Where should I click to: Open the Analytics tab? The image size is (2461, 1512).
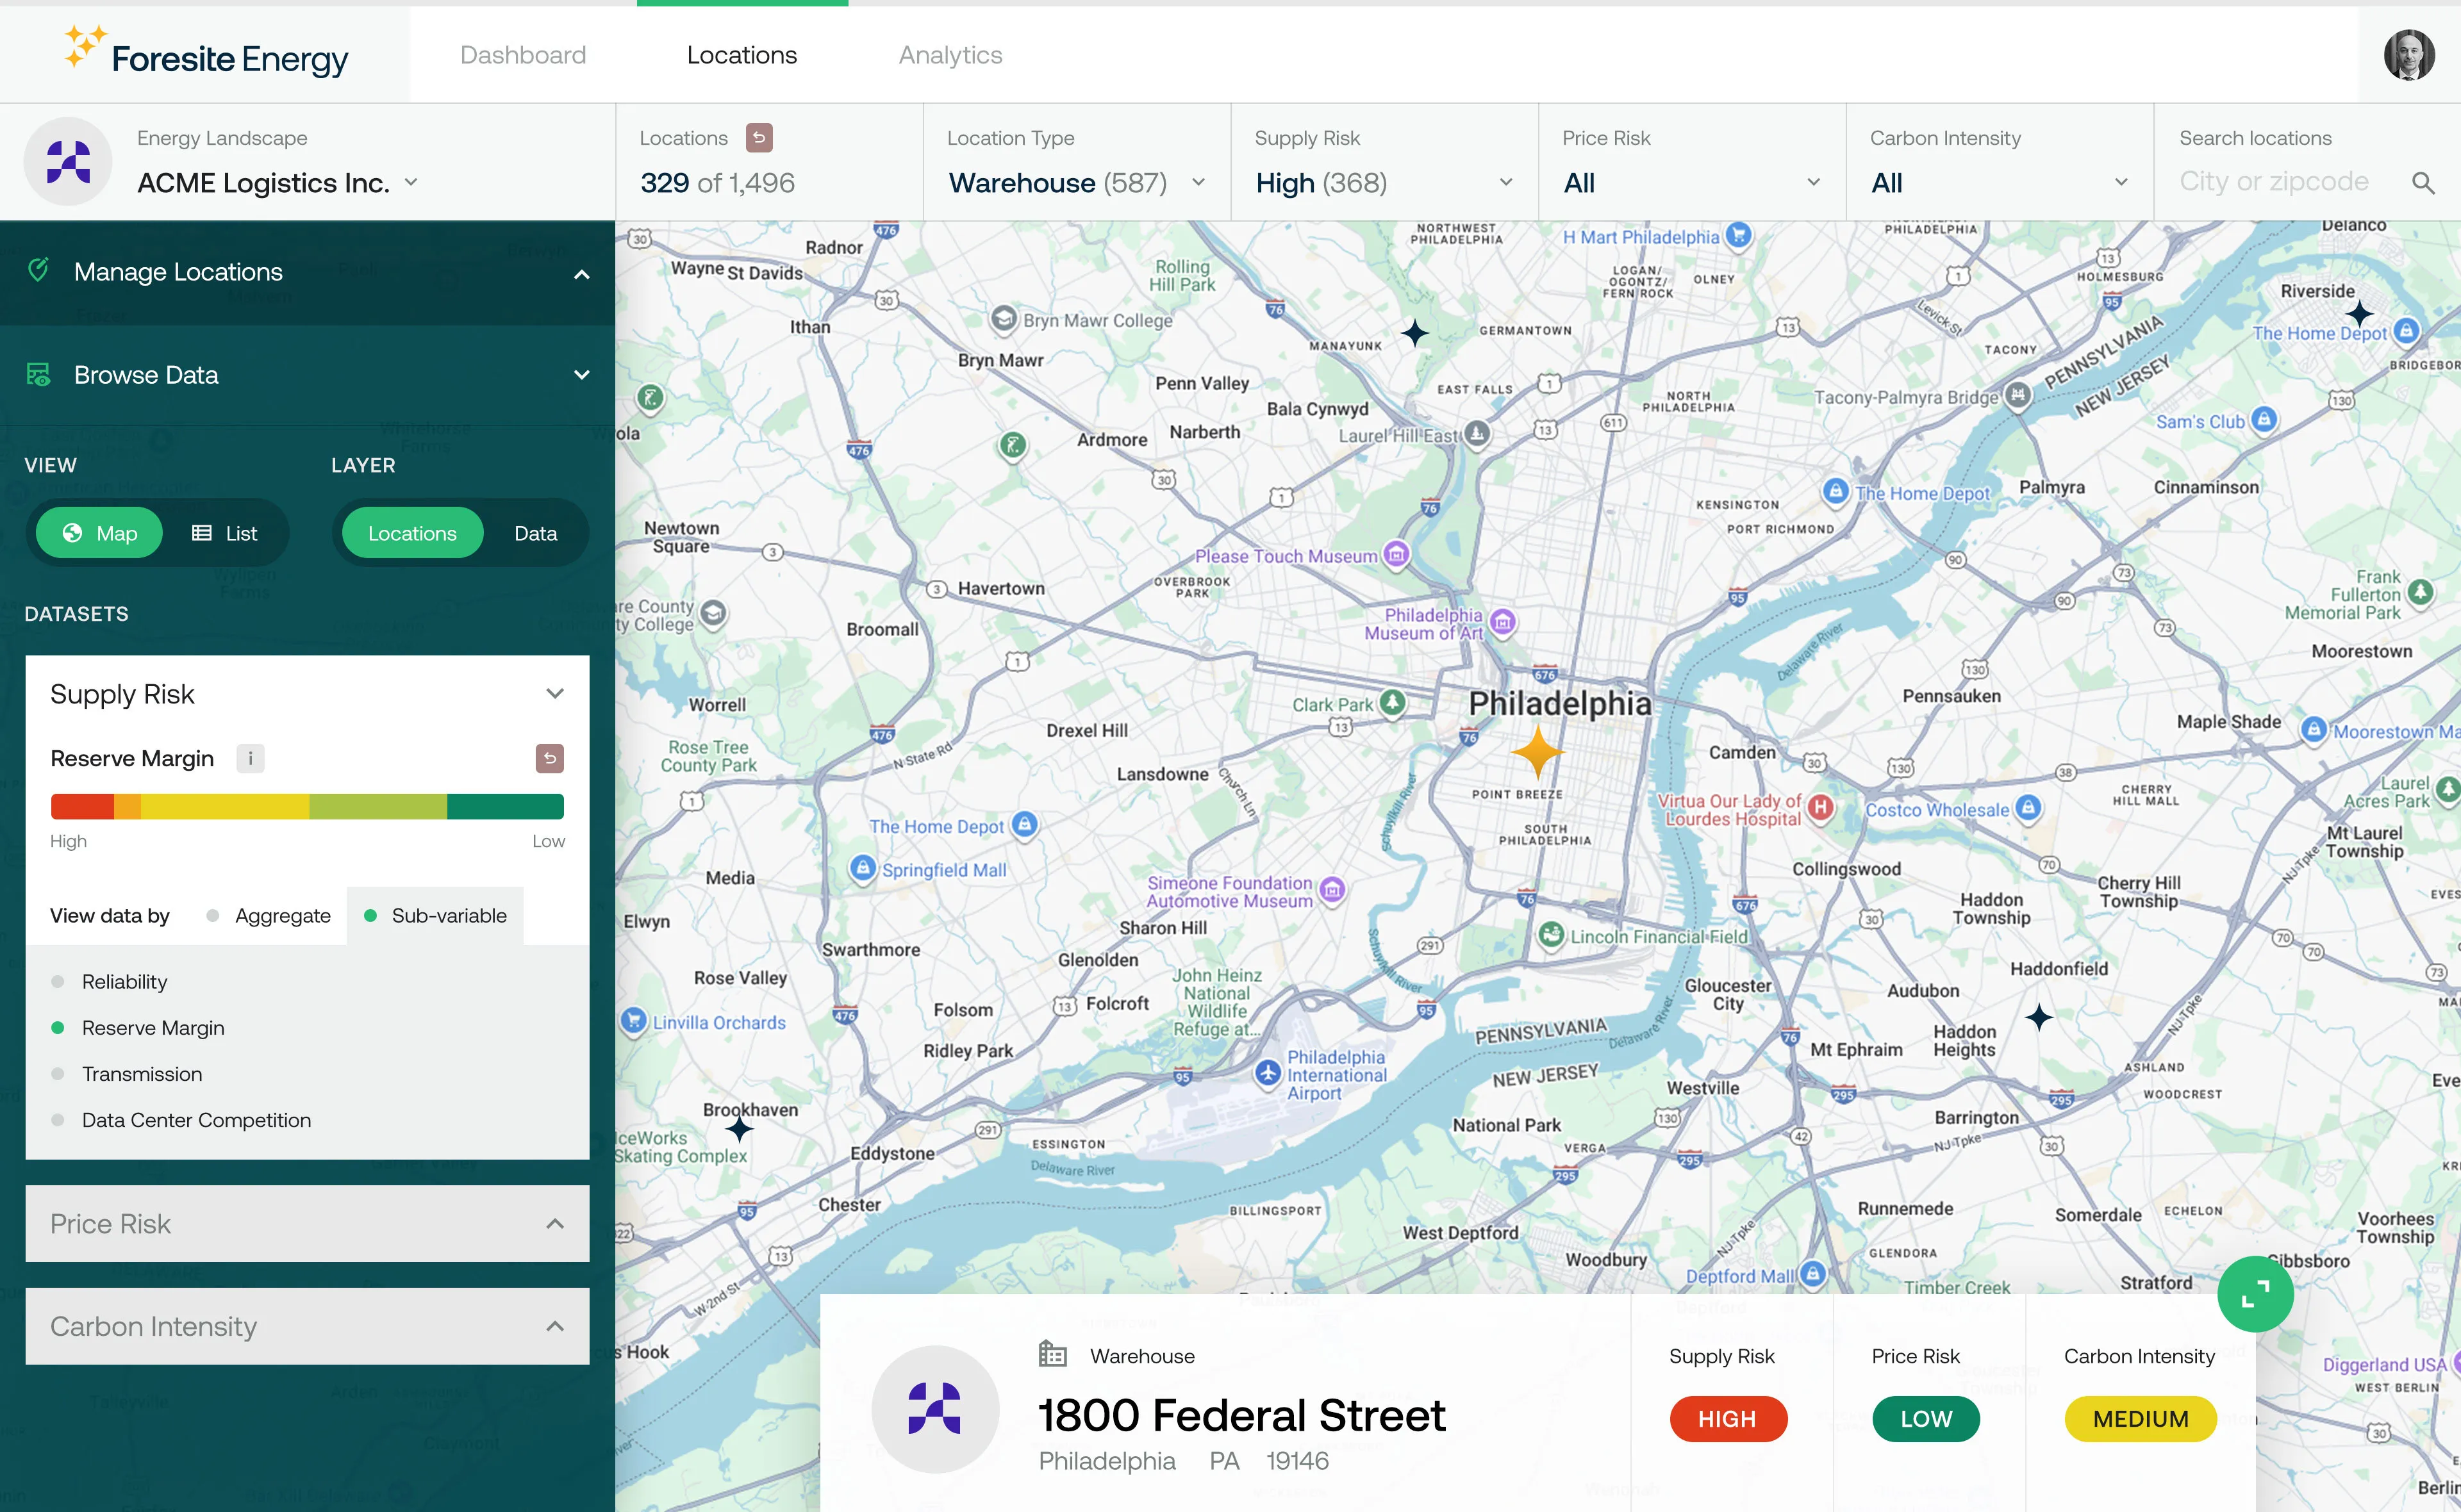coord(949,55)
